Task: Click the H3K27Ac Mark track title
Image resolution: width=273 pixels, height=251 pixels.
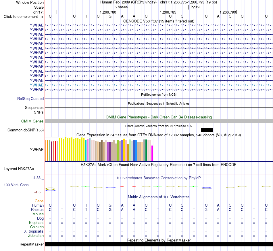Action: coord(159,165)
